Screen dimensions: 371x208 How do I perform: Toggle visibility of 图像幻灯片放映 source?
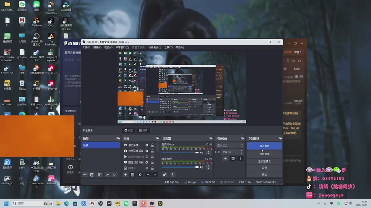[147, 162]
